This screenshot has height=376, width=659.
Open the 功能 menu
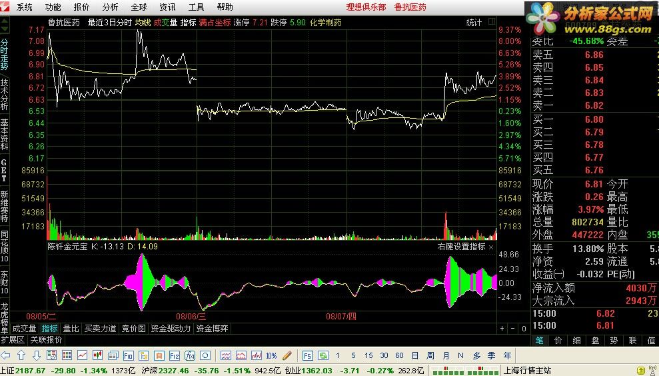tap(53, 7)
